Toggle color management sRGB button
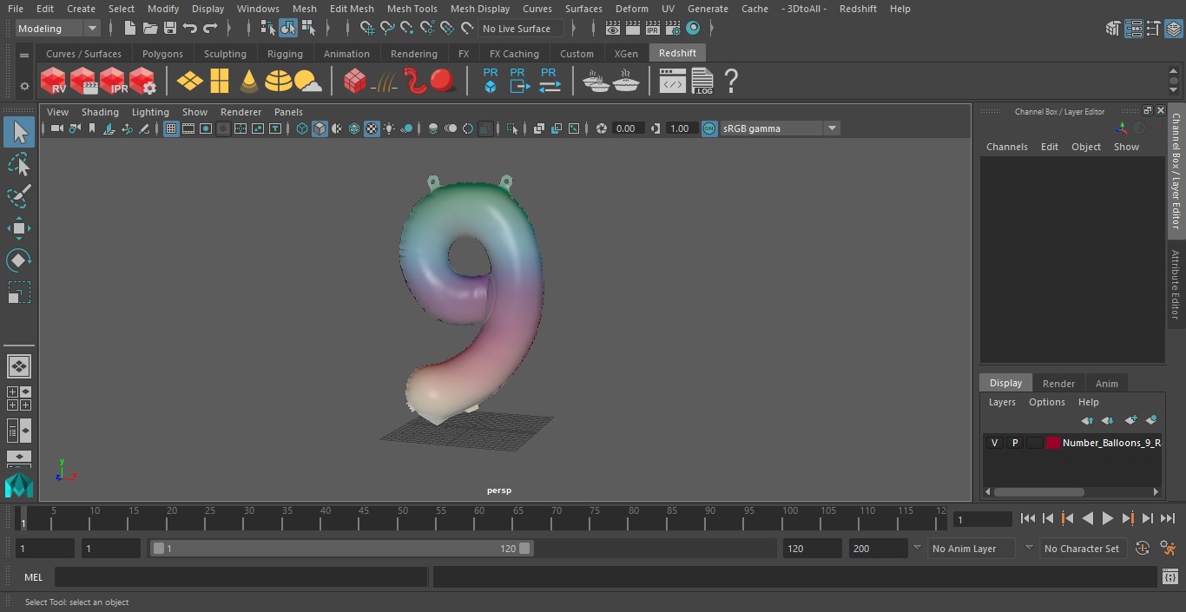Image resolution: width=1186 pixels, height=612 pixels. (x=709, y=128)
